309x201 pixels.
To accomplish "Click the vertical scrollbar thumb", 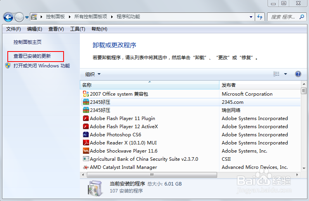I will pyautogui.click(x=304, y=91).
